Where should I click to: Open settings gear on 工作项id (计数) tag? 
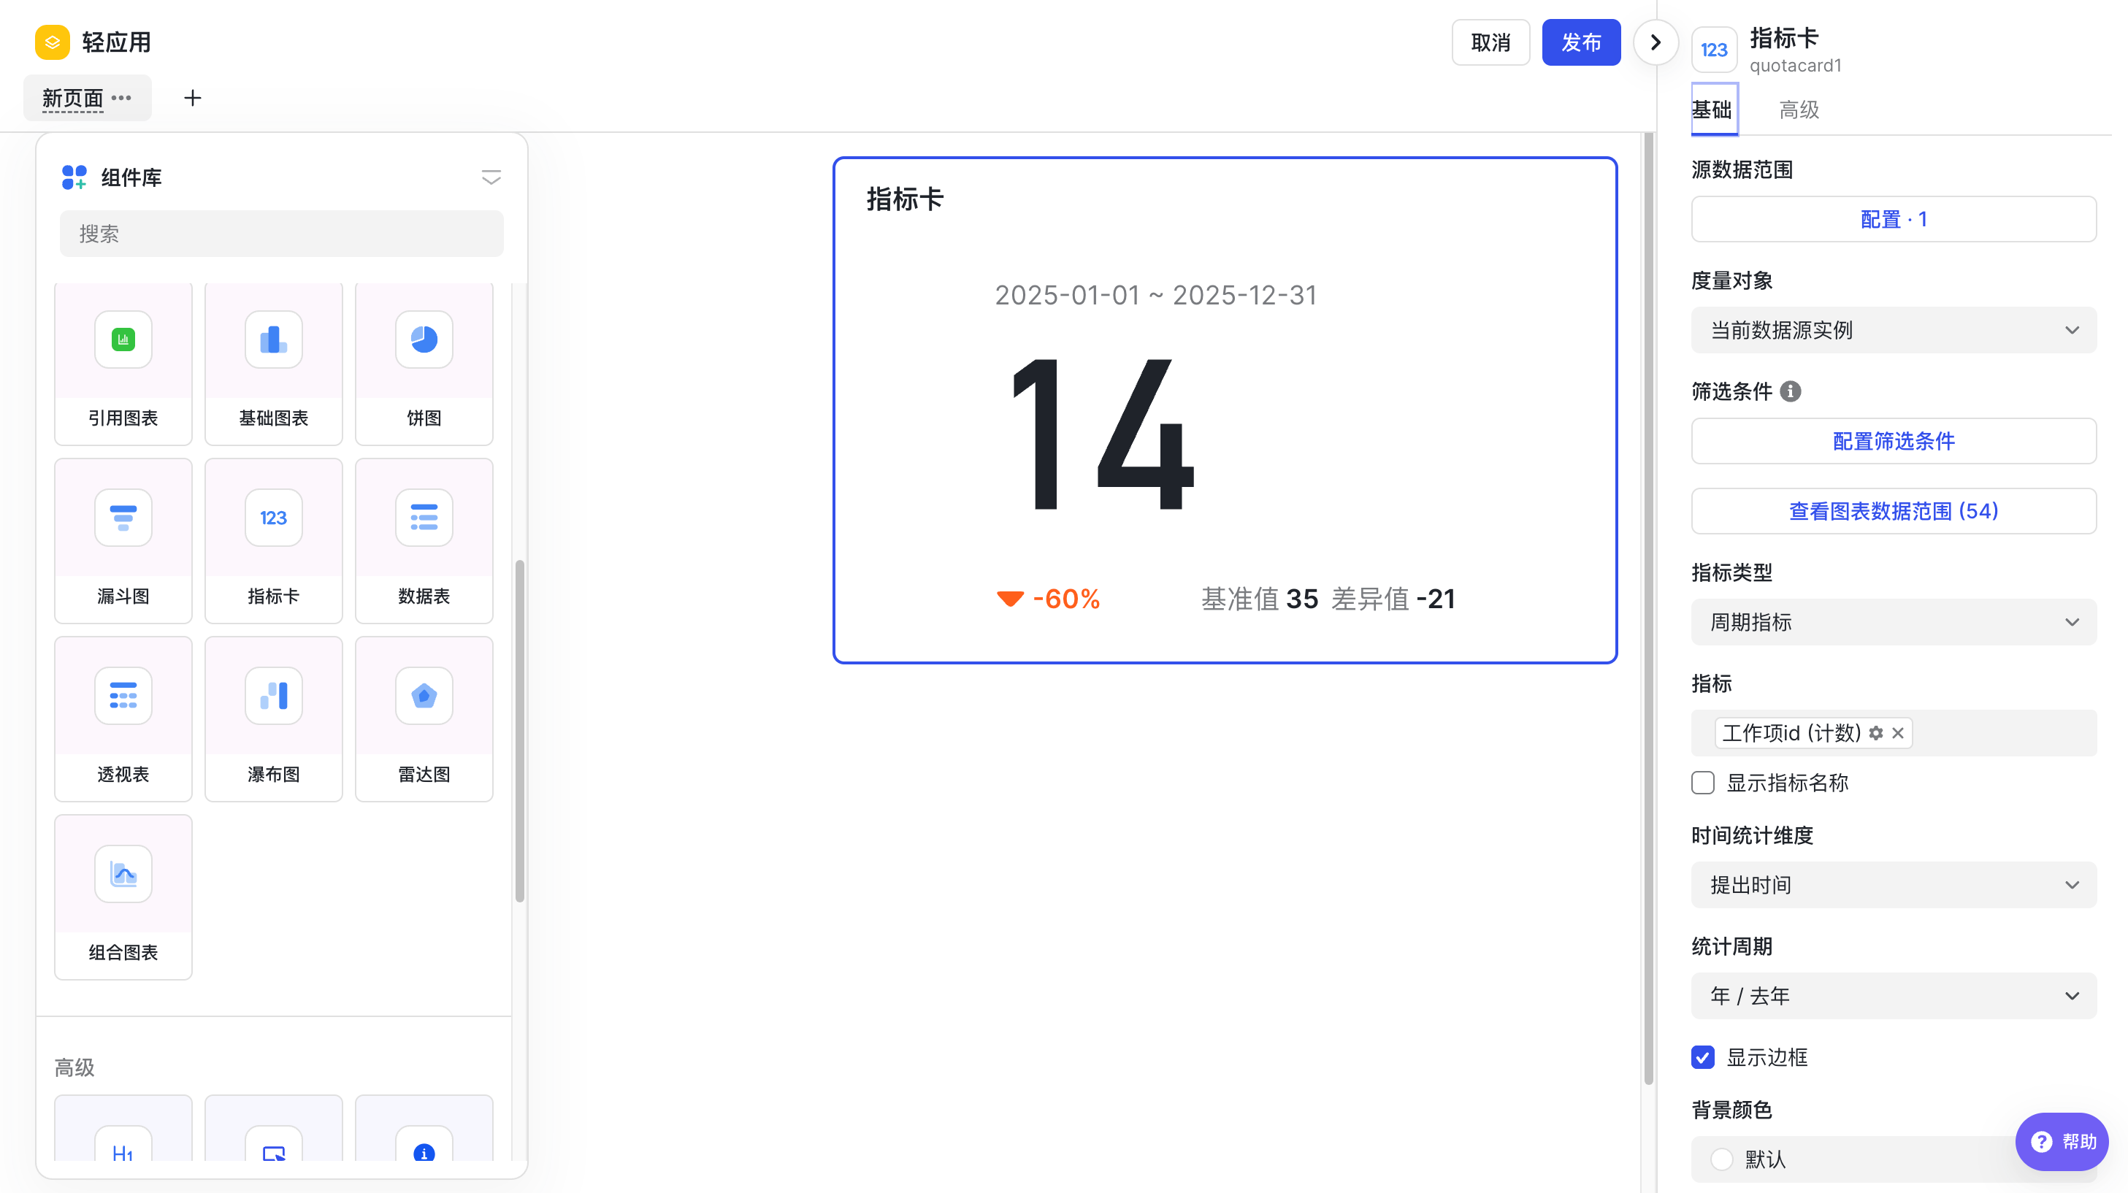(1876, 733)
